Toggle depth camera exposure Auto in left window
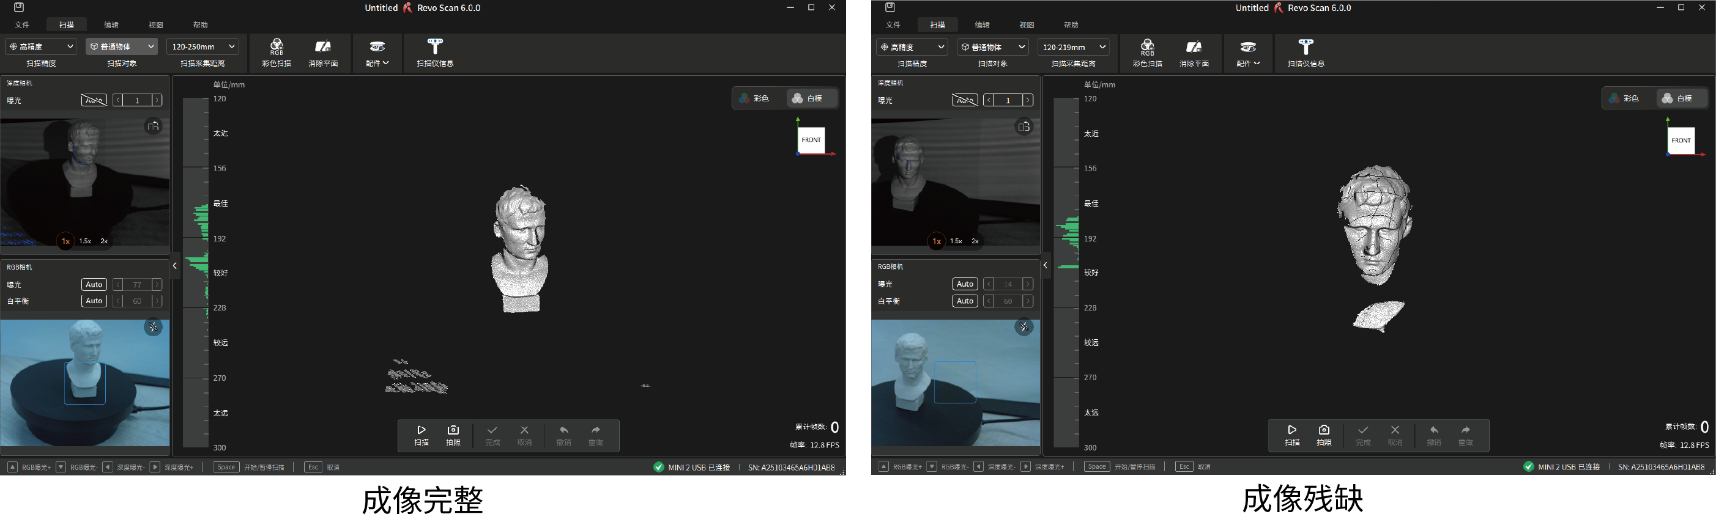 tap(94, 100)
